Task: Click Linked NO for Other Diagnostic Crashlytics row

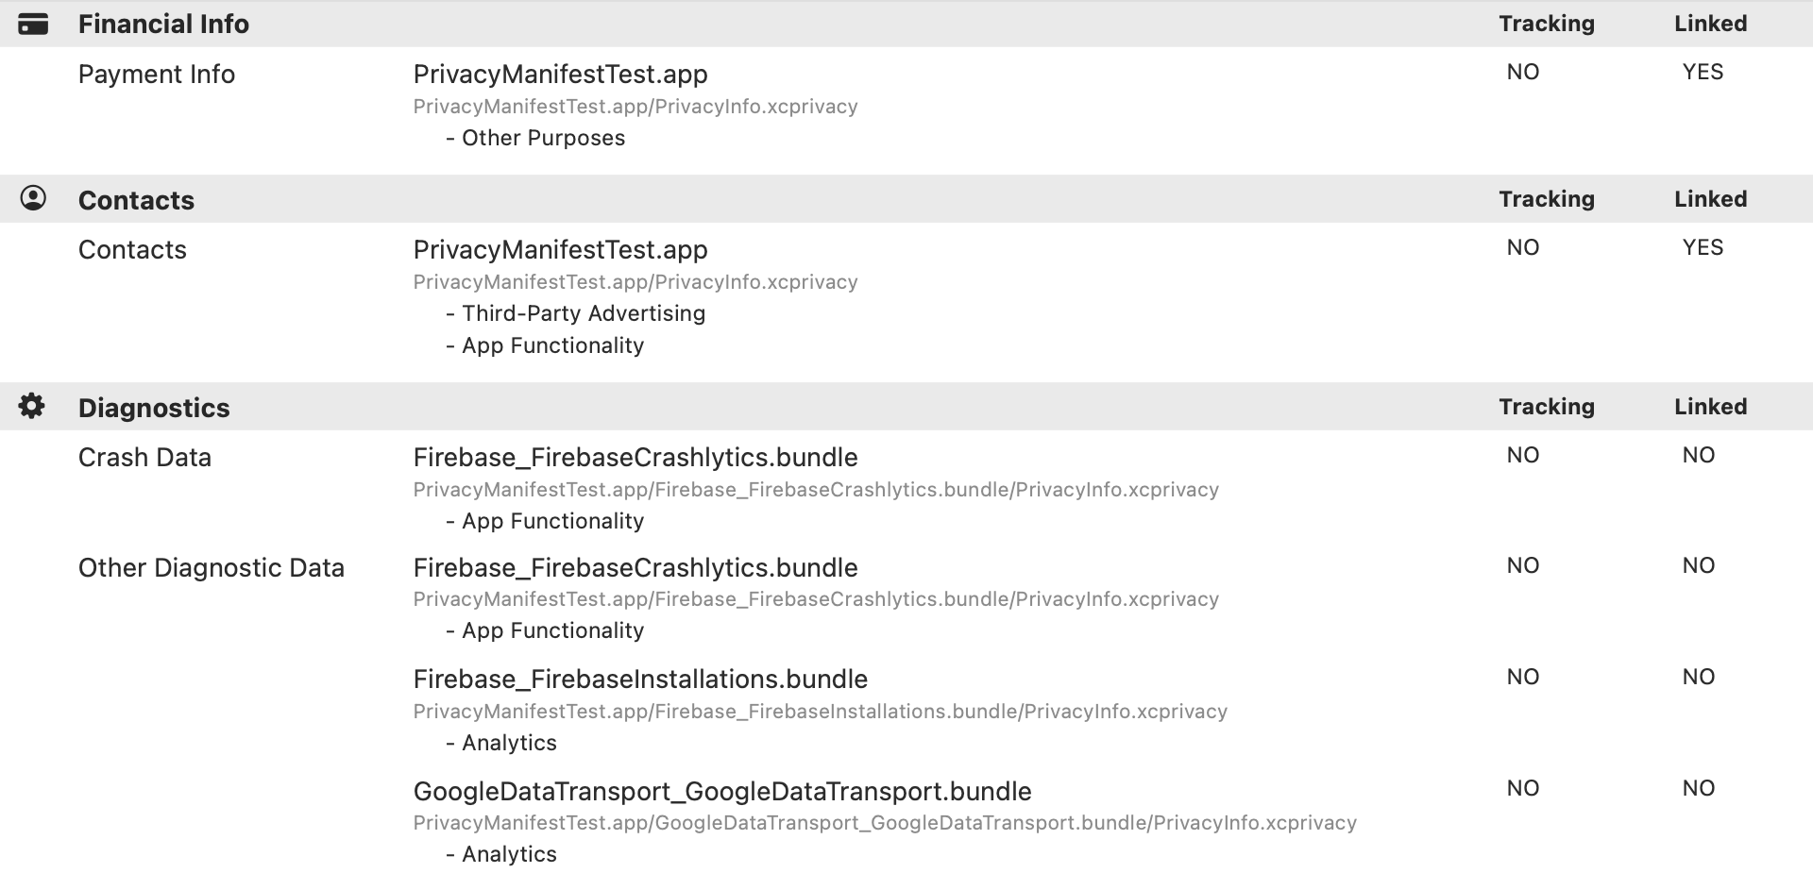Action: pos(1699,565)
